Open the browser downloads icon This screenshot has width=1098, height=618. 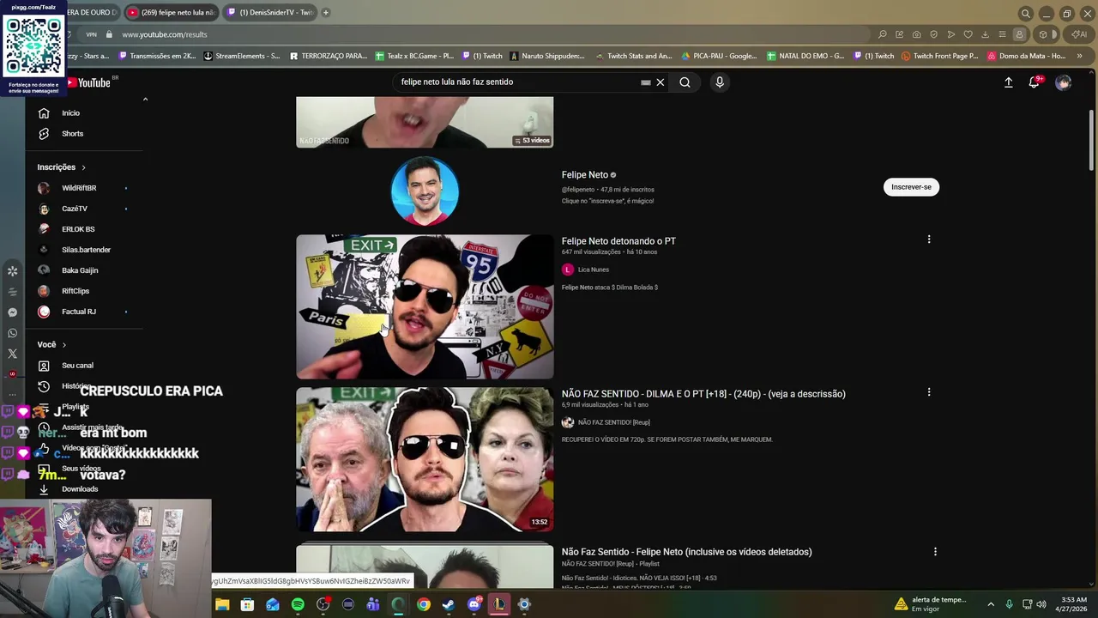point(985,34)
